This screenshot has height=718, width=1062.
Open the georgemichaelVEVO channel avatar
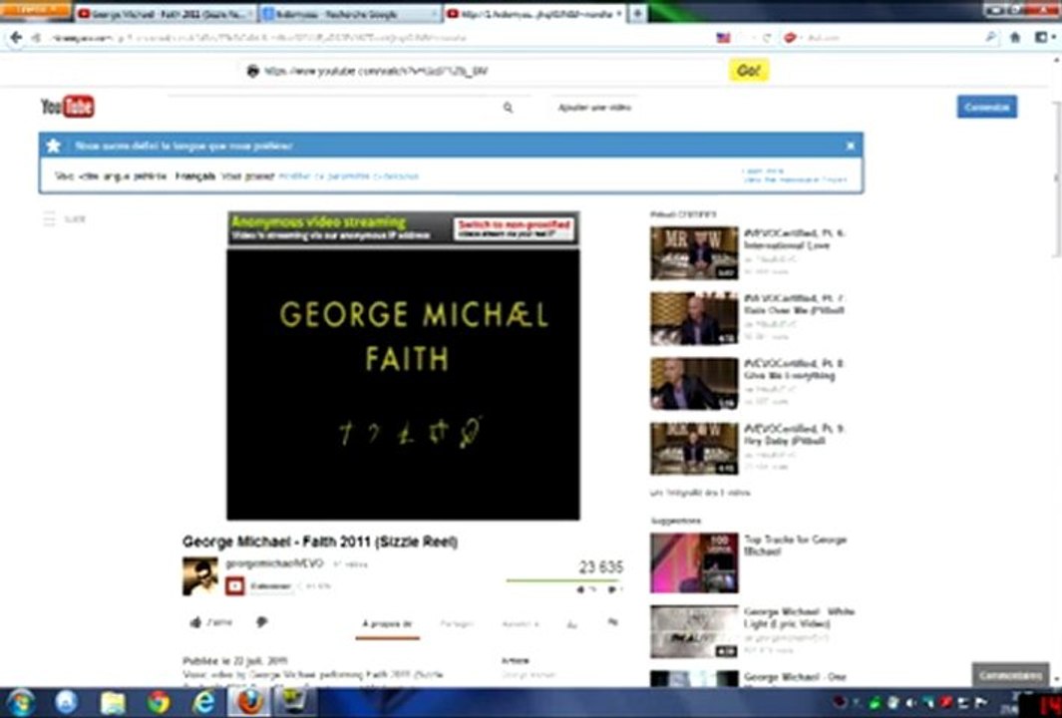(x=199, y=576)
